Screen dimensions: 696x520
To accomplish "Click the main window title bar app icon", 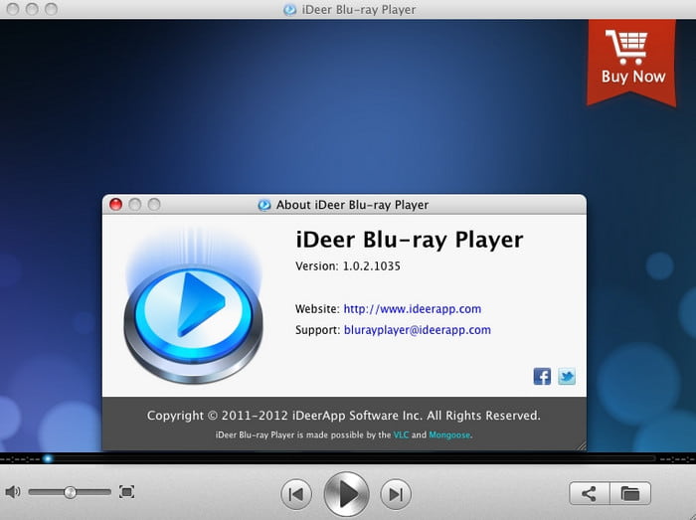I will click(290, 9).
